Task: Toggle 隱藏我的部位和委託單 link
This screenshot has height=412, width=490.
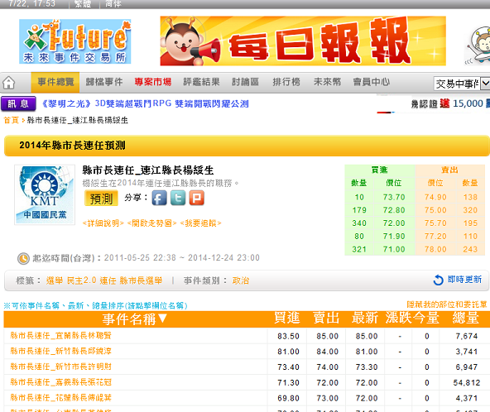Action: [x=447, y=304]
